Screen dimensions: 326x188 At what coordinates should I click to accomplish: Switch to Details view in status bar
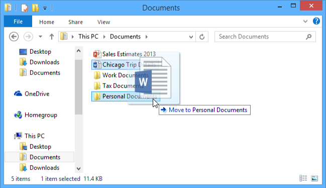[x=303, y=178]
